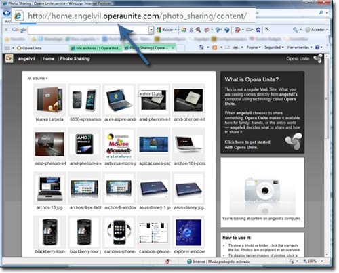Go back with the browser back arrow
The width and height of the screenshot is (339, 273).
pyautogui.click(x=6, y=13)
